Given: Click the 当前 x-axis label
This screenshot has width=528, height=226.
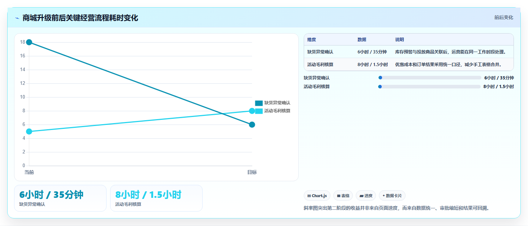Looking at the screenshot, I should click(29, 172).
